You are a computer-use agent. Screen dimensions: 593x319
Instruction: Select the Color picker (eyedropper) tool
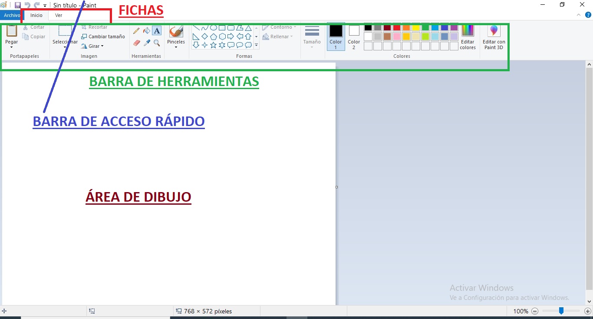(147, 43)
